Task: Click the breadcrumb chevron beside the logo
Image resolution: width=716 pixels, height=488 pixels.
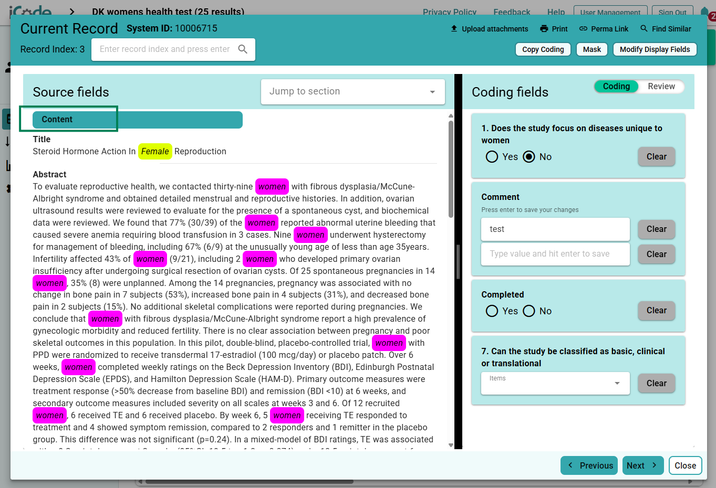Action: (x=72, y=12)
